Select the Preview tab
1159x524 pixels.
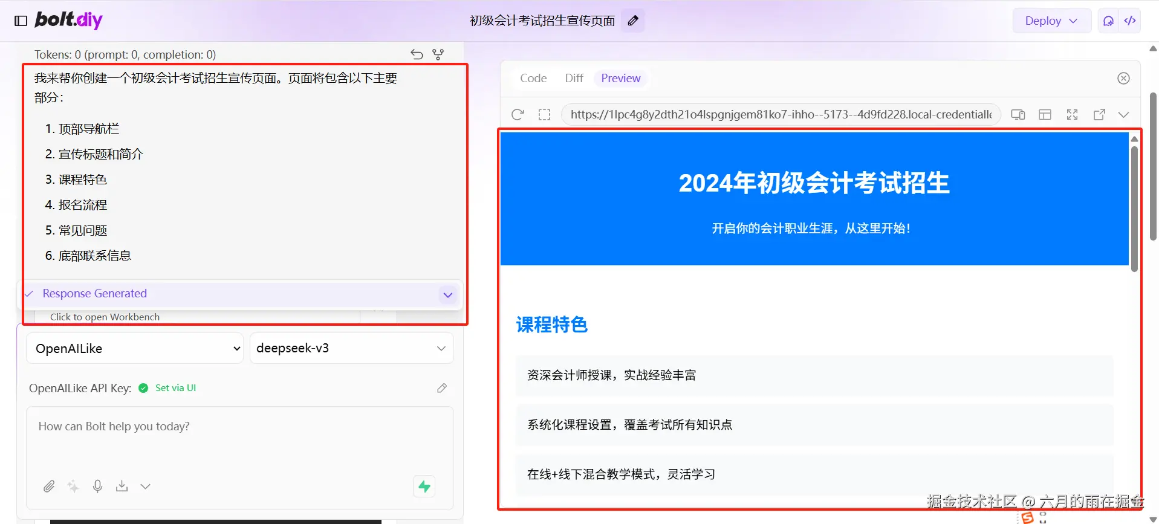click(x=621, y=78)
